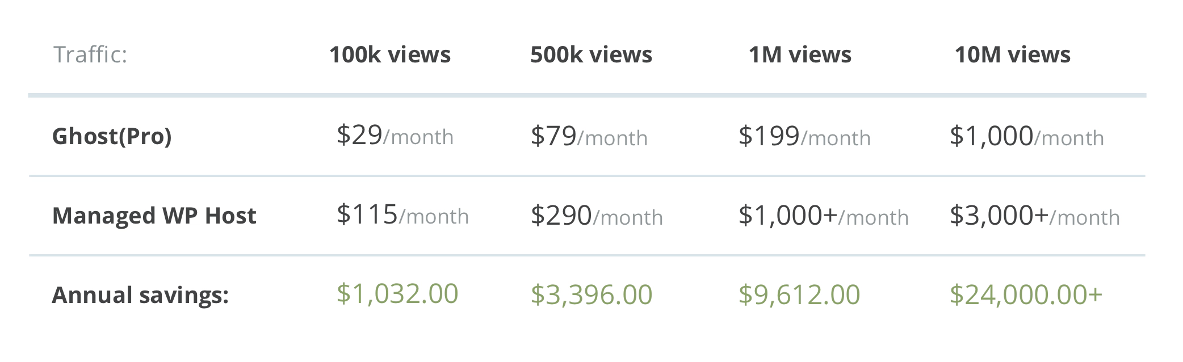Click the "10M views" column header
The image size is (1183, 362).
coord(1012,55)
